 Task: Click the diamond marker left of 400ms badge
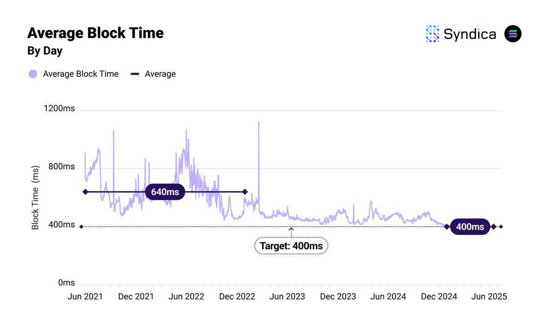[447, 227]
